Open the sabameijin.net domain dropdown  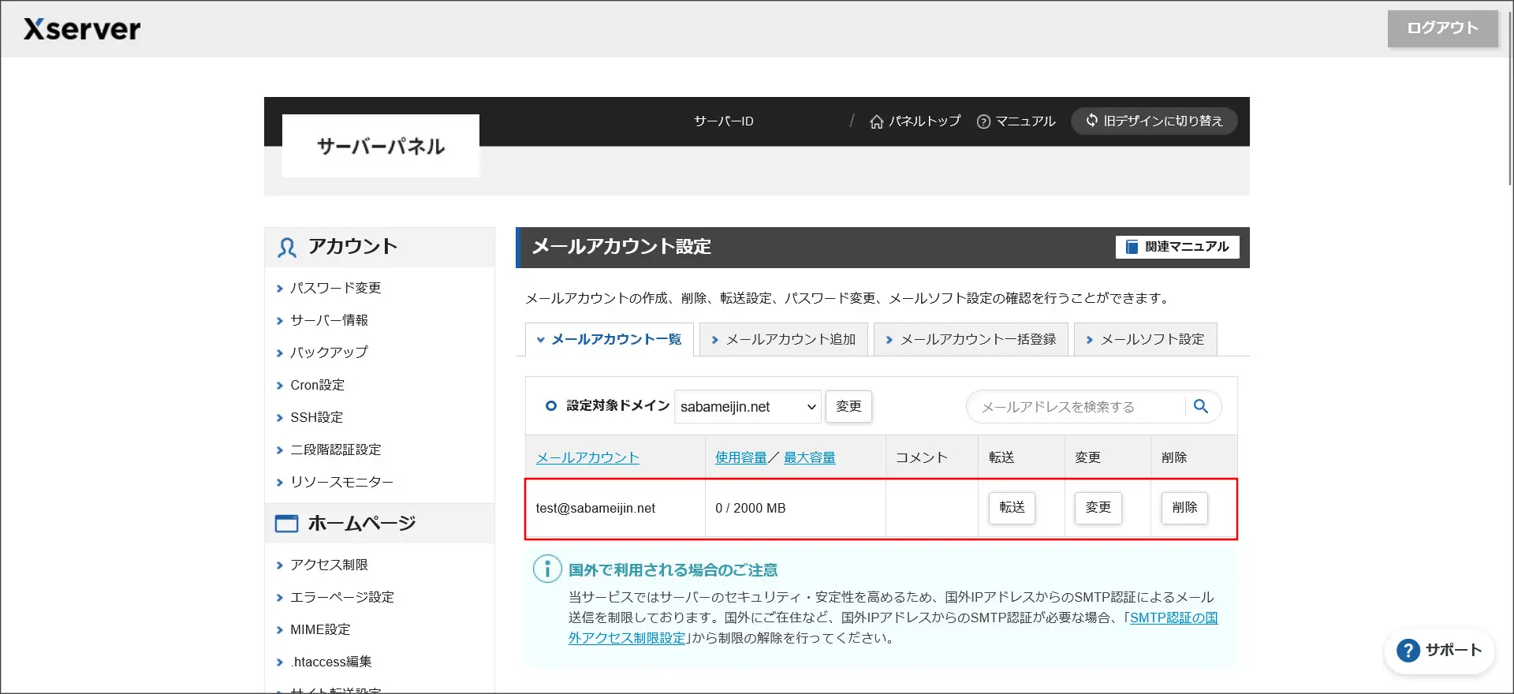pyautogui.click(x=748, y=407)
